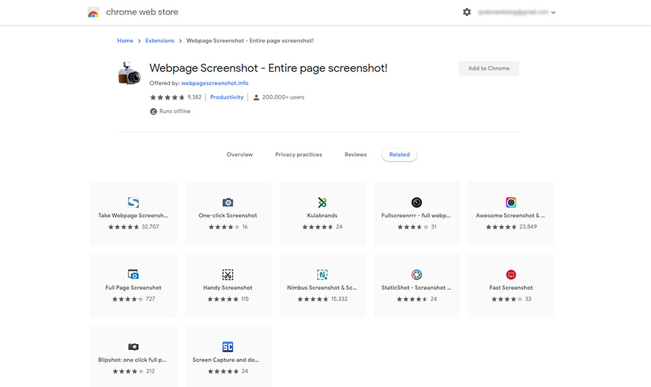The height and width of the screenshot is (387, 651).
Task: Open Take Webpage Screenshot extension icon
Action: click(133, 202)
